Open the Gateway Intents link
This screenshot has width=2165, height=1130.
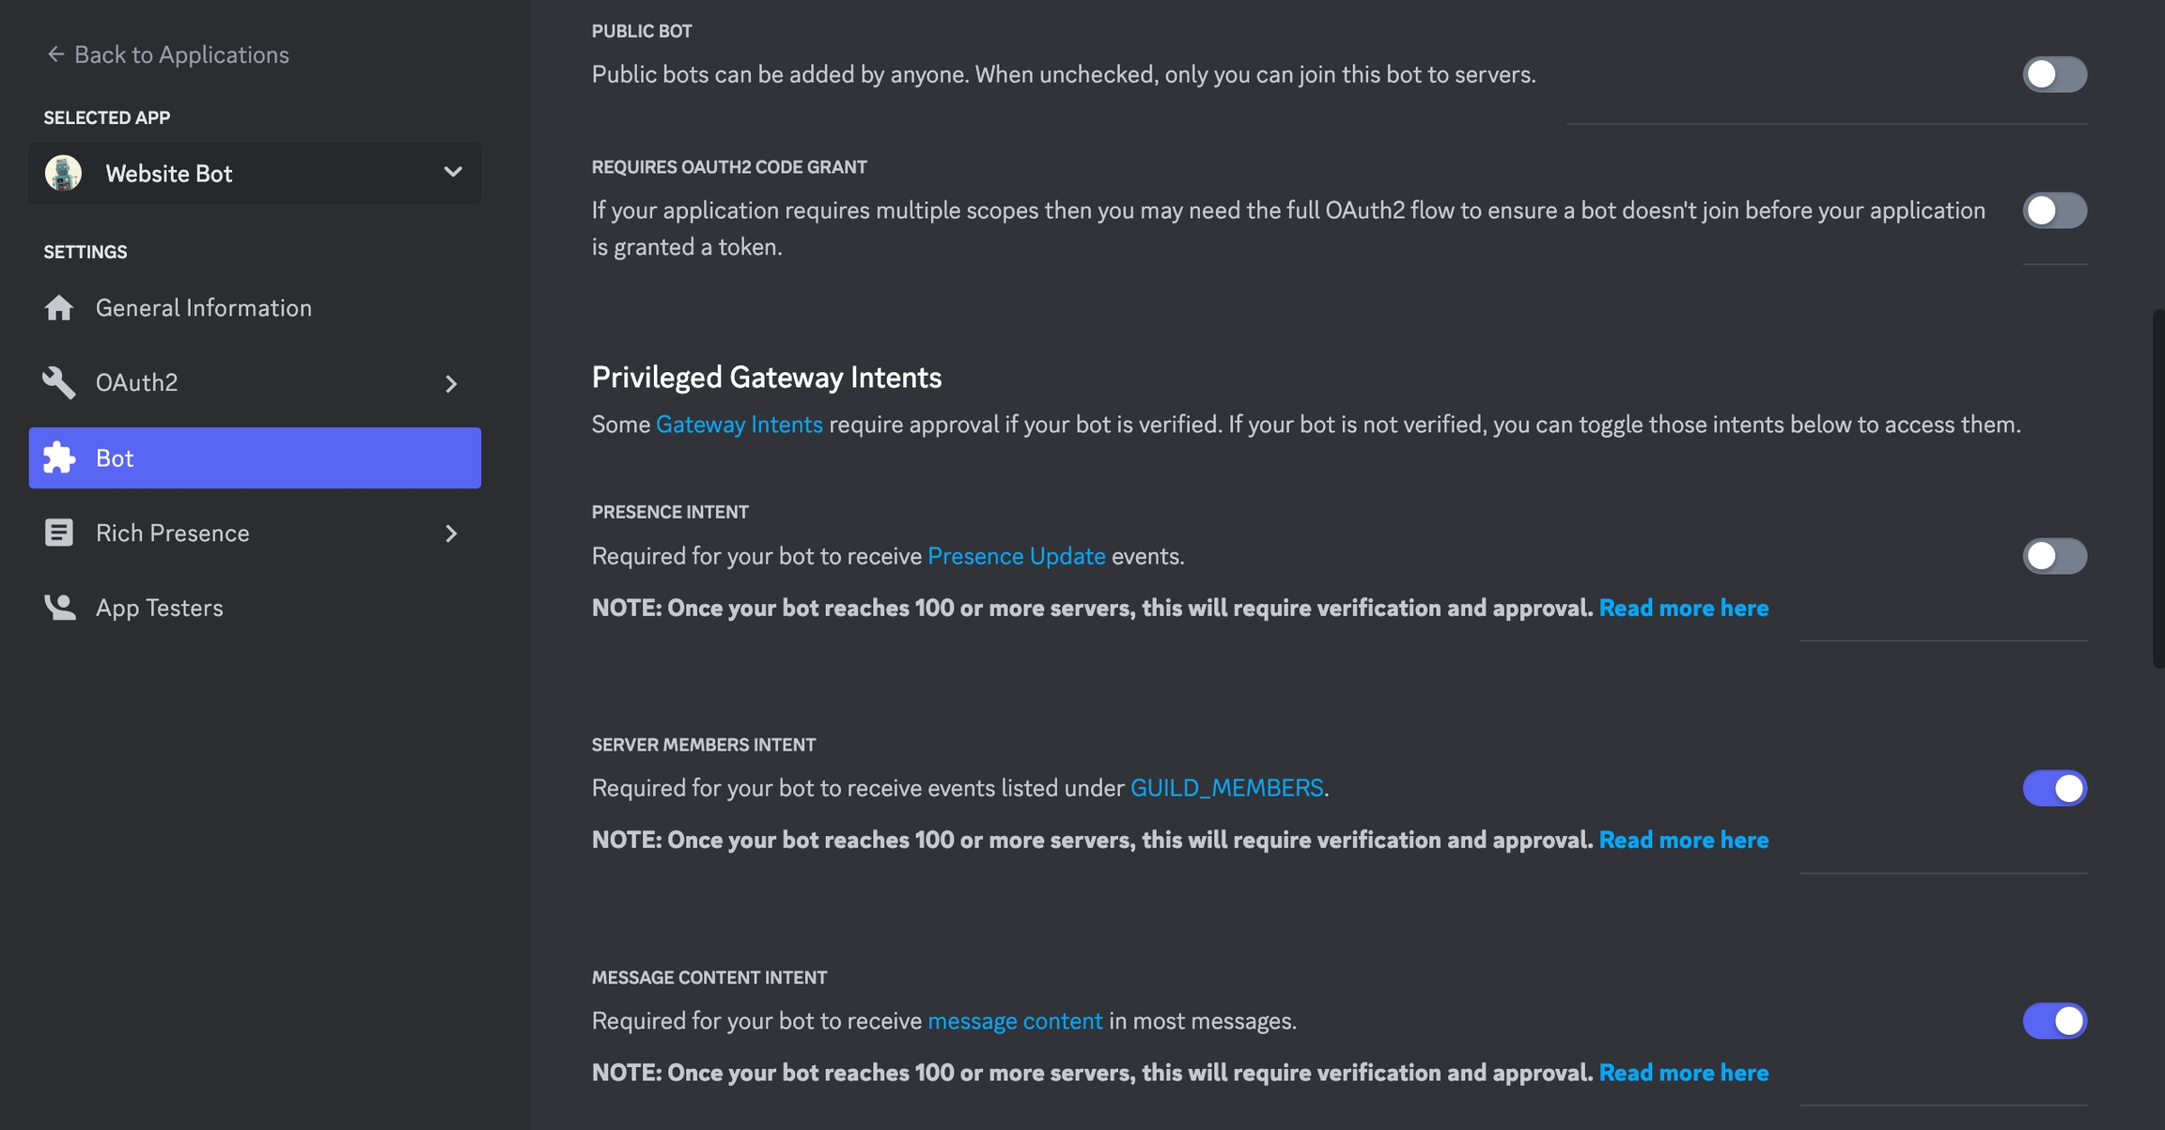[739, 425]
